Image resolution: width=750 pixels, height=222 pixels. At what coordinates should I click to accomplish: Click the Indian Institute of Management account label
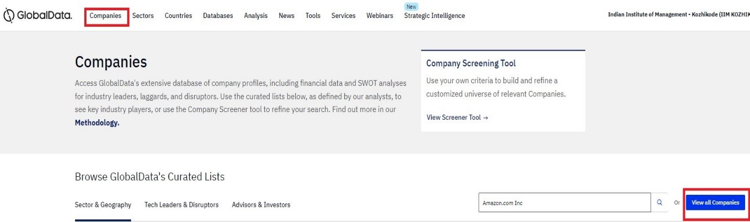(x=678, y=15)
